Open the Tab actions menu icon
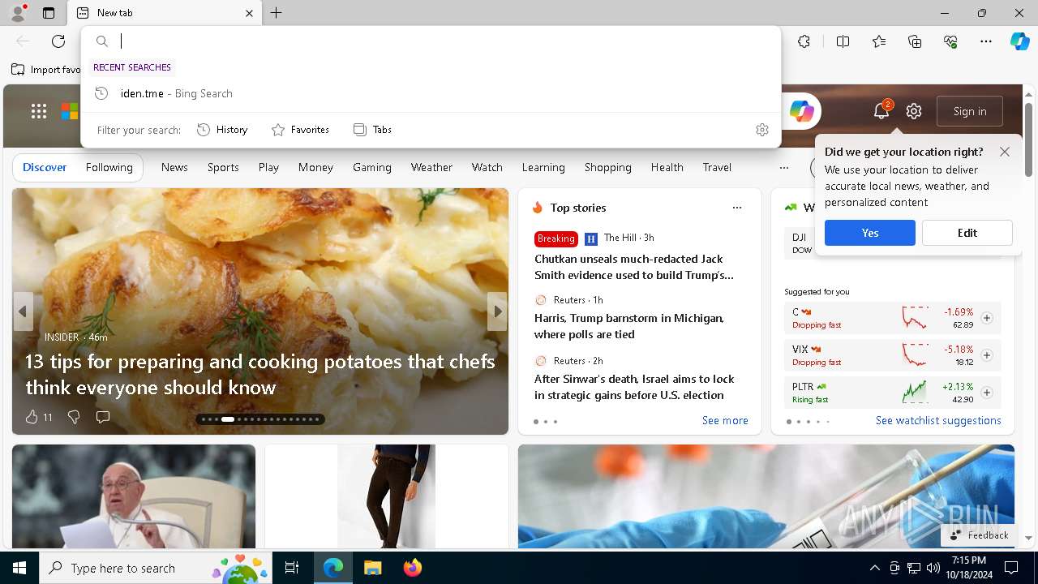The width and height of the screenshot is (1038, 584). point(49,13)
